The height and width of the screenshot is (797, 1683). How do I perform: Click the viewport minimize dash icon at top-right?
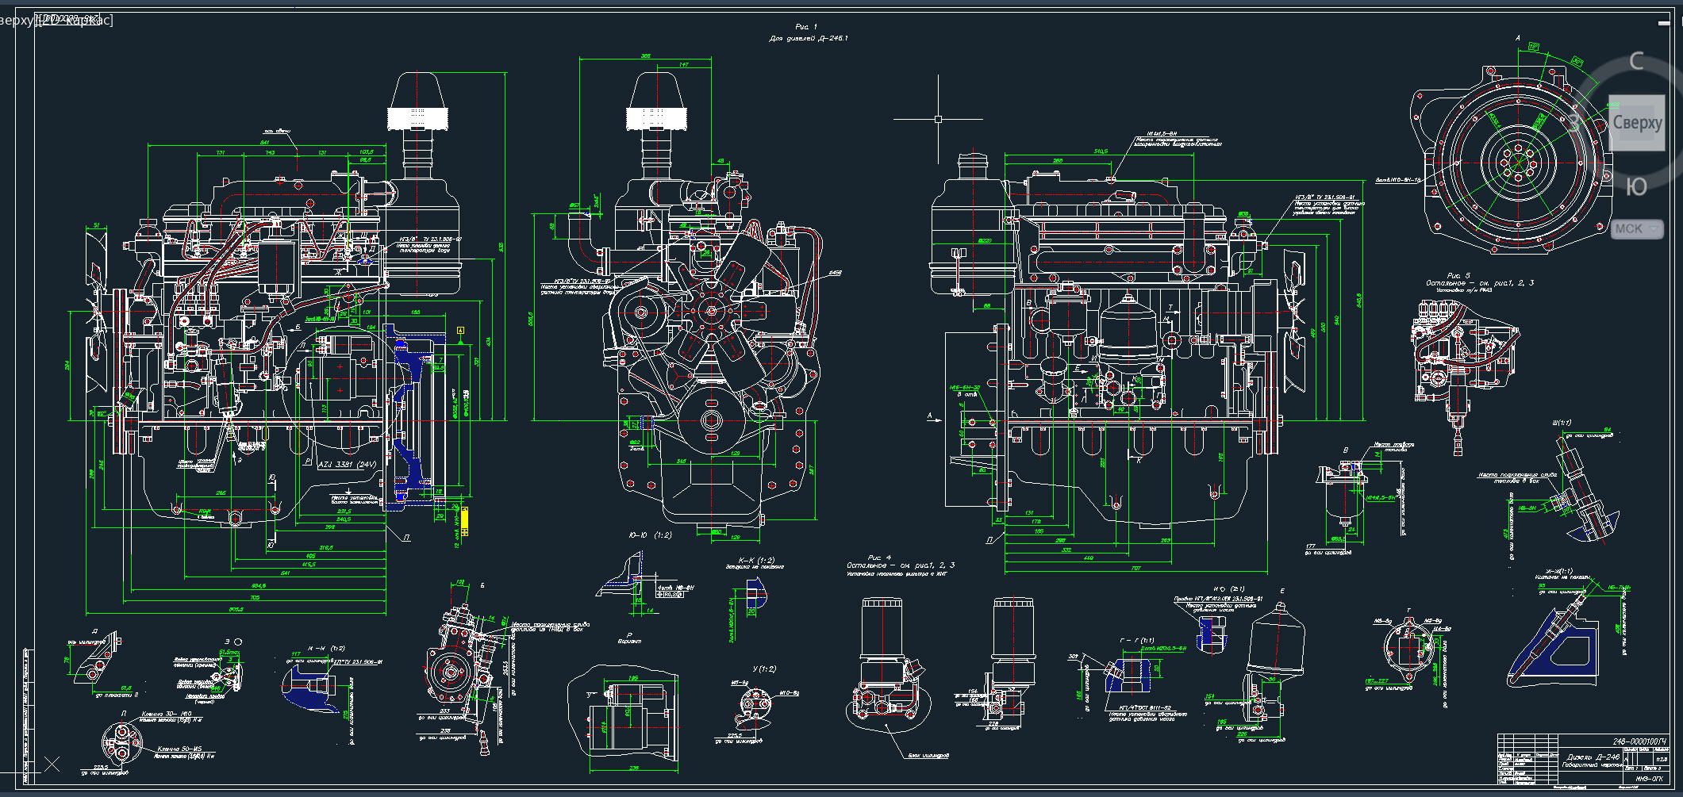1664,22
